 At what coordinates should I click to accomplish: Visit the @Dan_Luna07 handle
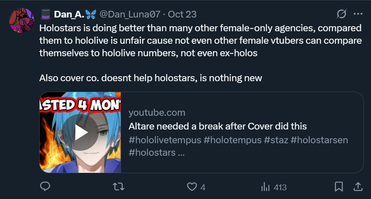130,15
